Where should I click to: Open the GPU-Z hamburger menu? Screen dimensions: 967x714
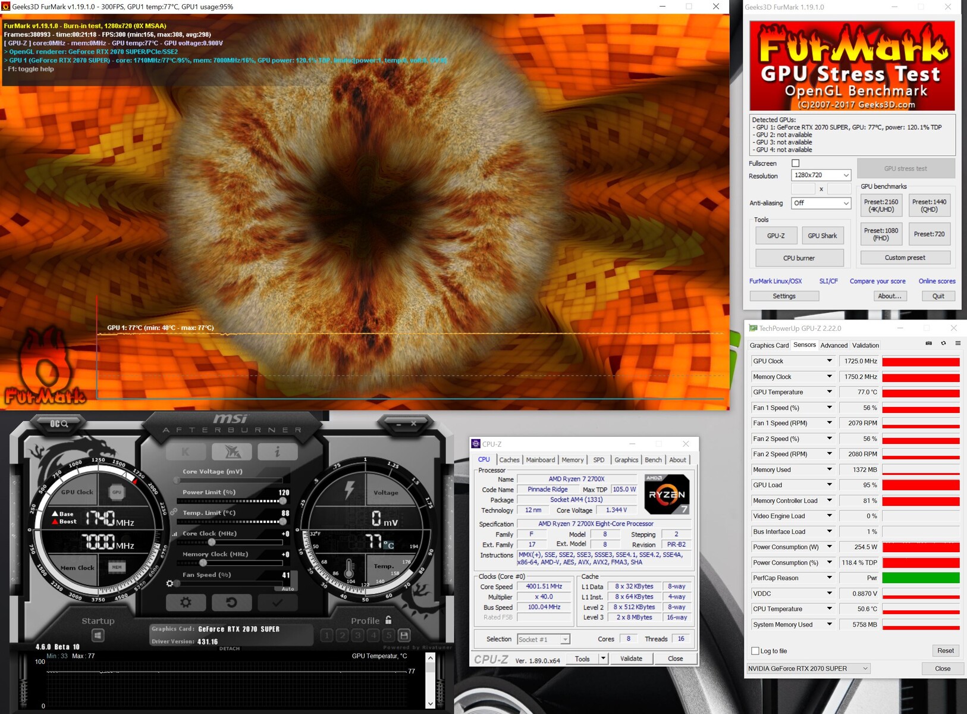click(x=957, y=343)
